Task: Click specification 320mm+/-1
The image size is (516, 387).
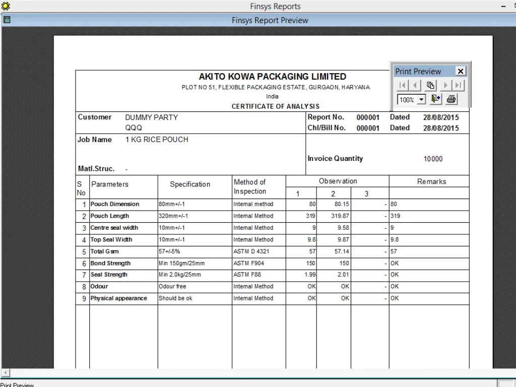Action: pyautogui.click(x=173, y=216)
